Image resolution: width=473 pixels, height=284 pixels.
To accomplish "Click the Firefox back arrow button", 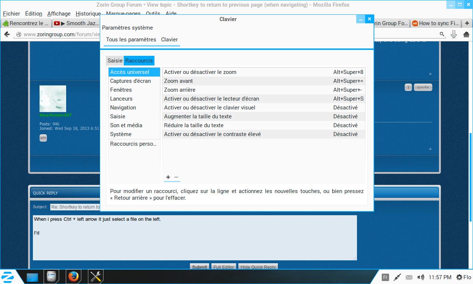I will (7, 34).
